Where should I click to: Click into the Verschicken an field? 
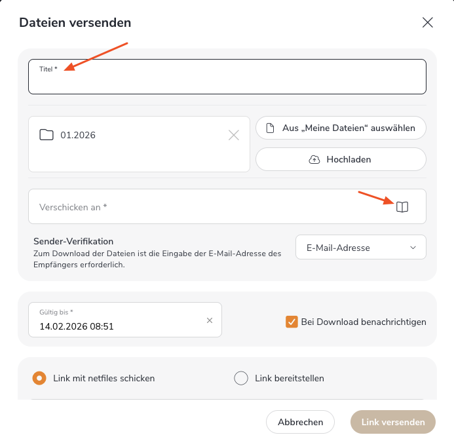210,207
